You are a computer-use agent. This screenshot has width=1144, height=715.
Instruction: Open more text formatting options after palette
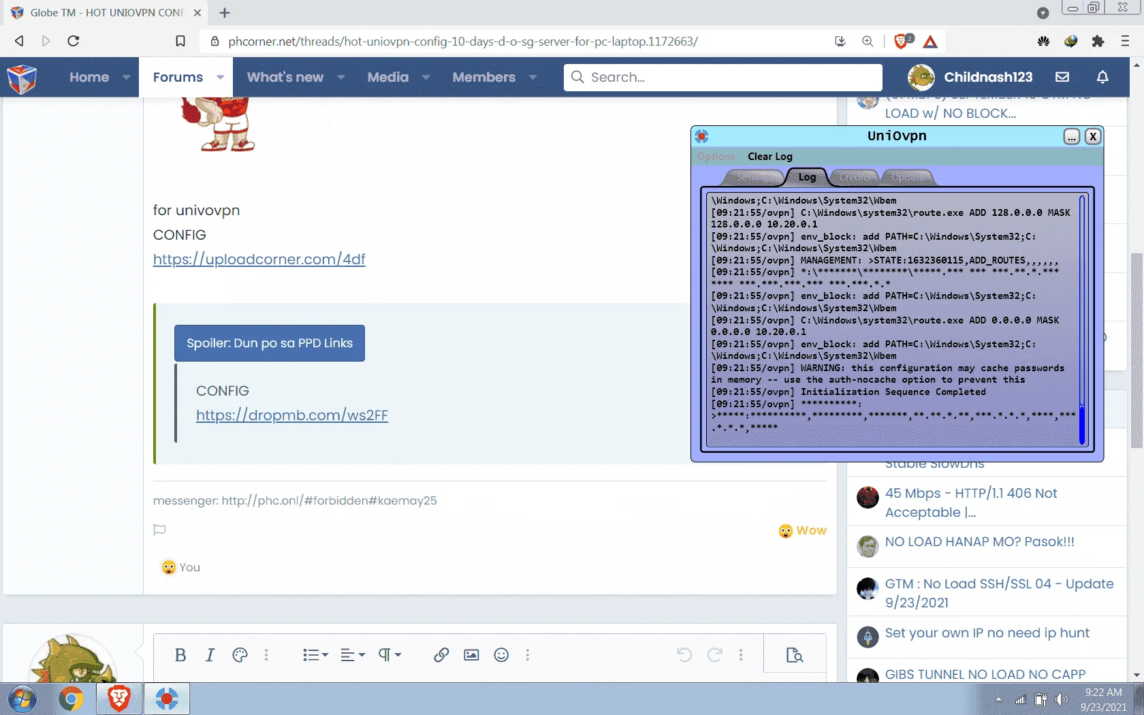266,655
